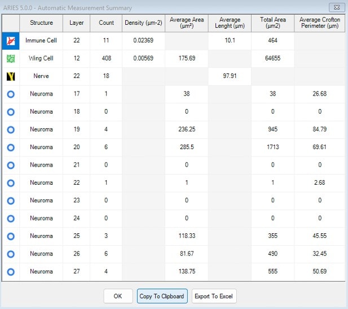This screenshot has height=309, width=348.
Task: Click Neuroma circle icon for layer 19
Action: 11,129
